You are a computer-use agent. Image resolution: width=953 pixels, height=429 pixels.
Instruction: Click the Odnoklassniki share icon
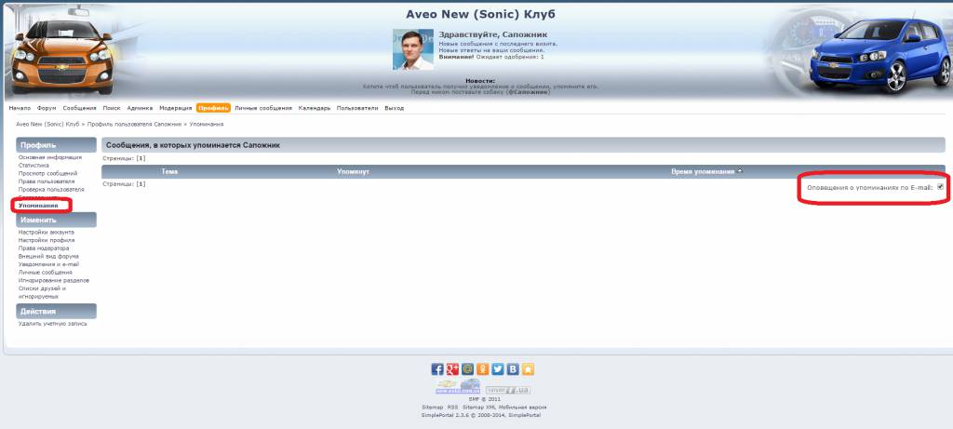pyautogui.click(x=482, y=369)
